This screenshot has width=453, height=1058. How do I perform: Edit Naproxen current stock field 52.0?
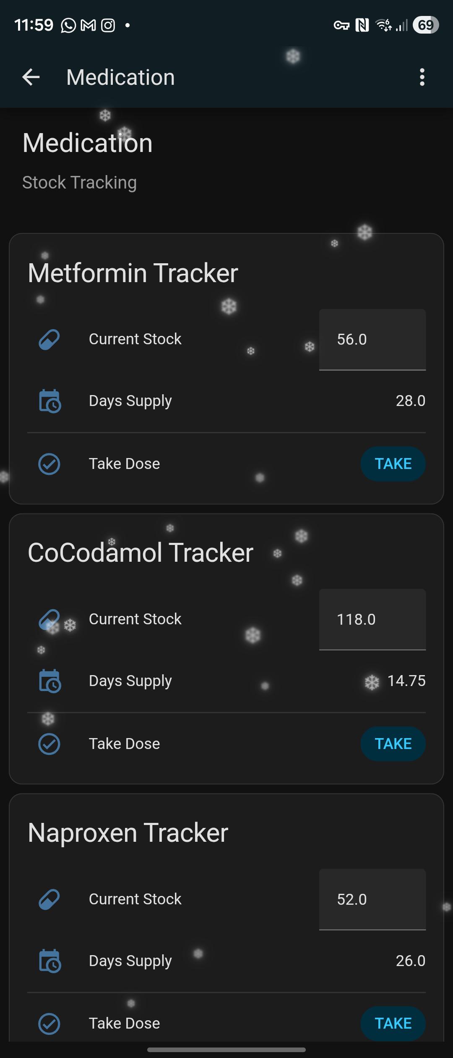pyautogui.click(x=372, y=899)
